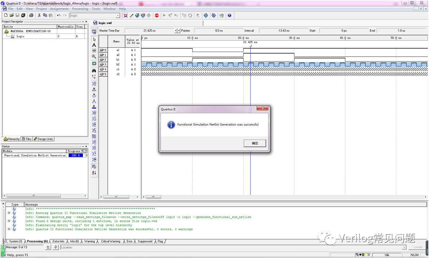Select the Zoom magnifier tool
The height and width of the screenshot is (258, 429).
pyautogui.click(x=94, y=56)
